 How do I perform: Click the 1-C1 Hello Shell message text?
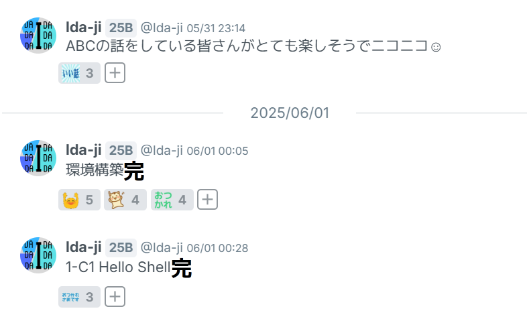tap(129, 267)
